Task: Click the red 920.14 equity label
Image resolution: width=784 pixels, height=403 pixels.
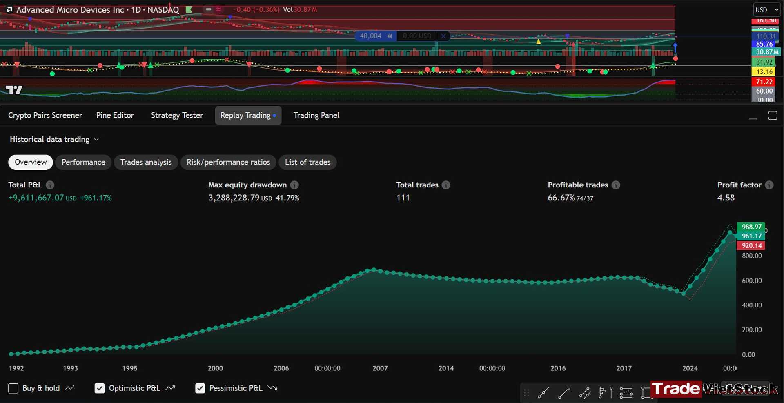Action: pos(751,246)
